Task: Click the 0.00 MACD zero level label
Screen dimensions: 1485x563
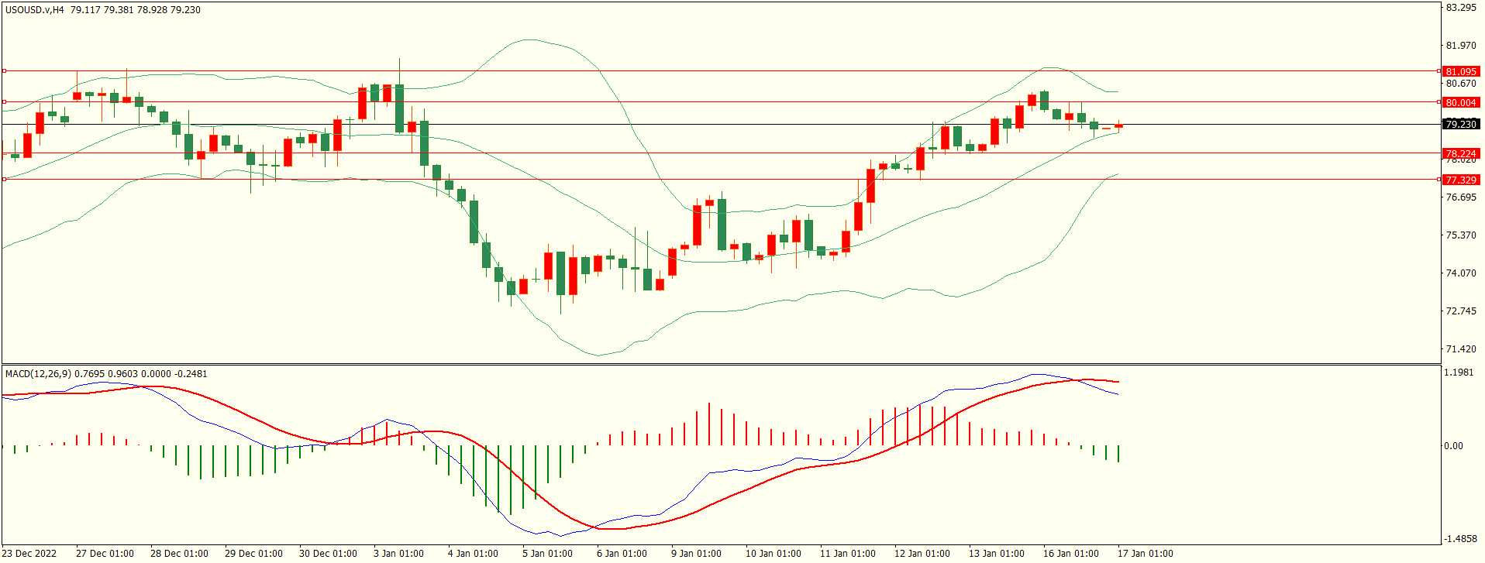Action: [x=1453, y=446]
